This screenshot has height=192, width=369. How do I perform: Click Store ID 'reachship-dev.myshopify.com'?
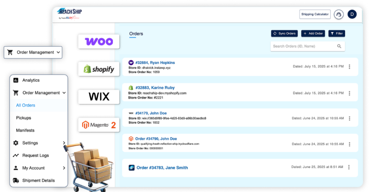tap(164, 93)
